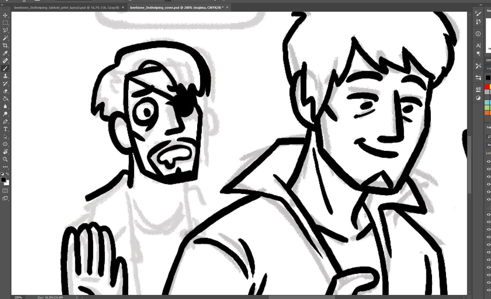Select the Blur tool
The height and width of the screenshot is (299, 491).
5,106
